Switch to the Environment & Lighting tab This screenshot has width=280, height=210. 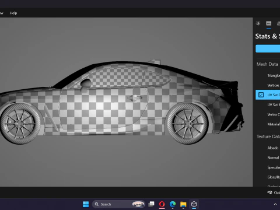click(x=258, y=23)
